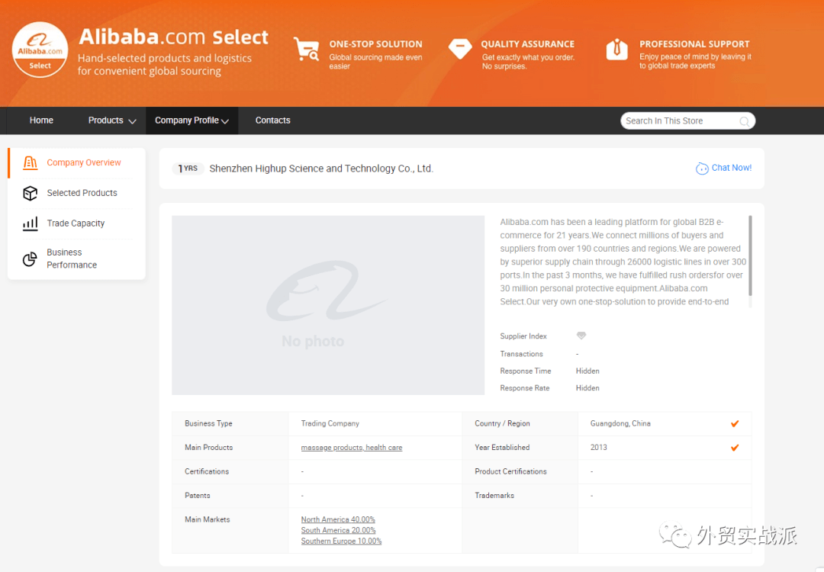Click the Supplier Index label

(523, 336)
